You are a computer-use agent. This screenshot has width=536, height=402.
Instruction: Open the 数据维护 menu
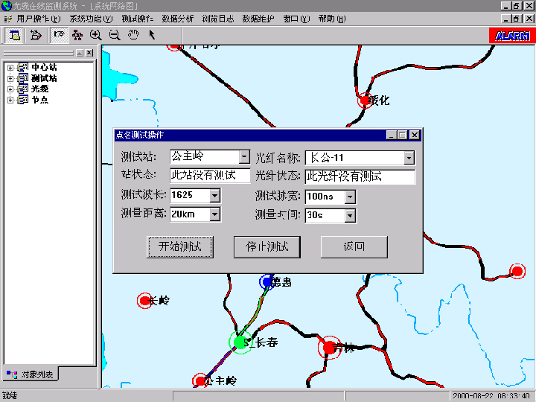pos(258,19)
